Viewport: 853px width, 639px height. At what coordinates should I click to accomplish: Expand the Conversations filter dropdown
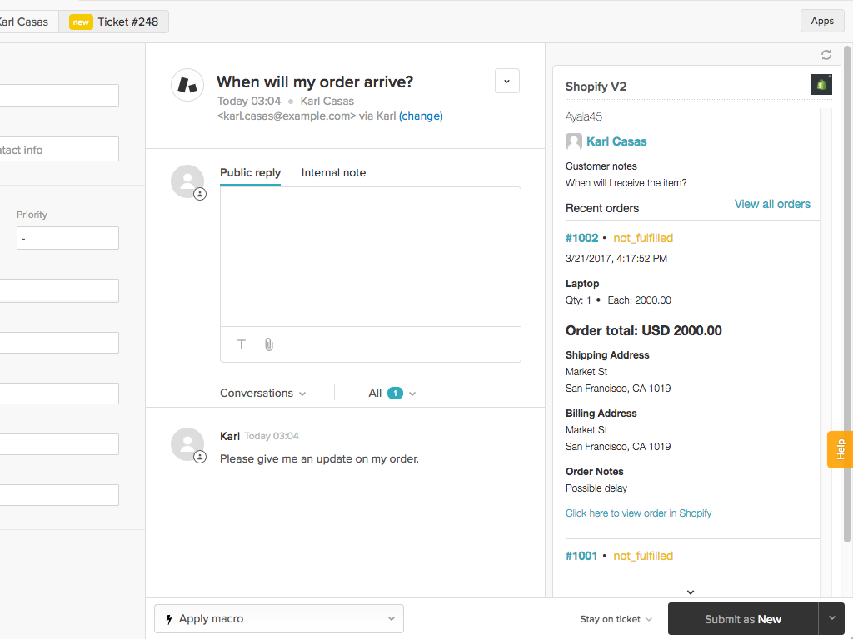tap(262, 393)
